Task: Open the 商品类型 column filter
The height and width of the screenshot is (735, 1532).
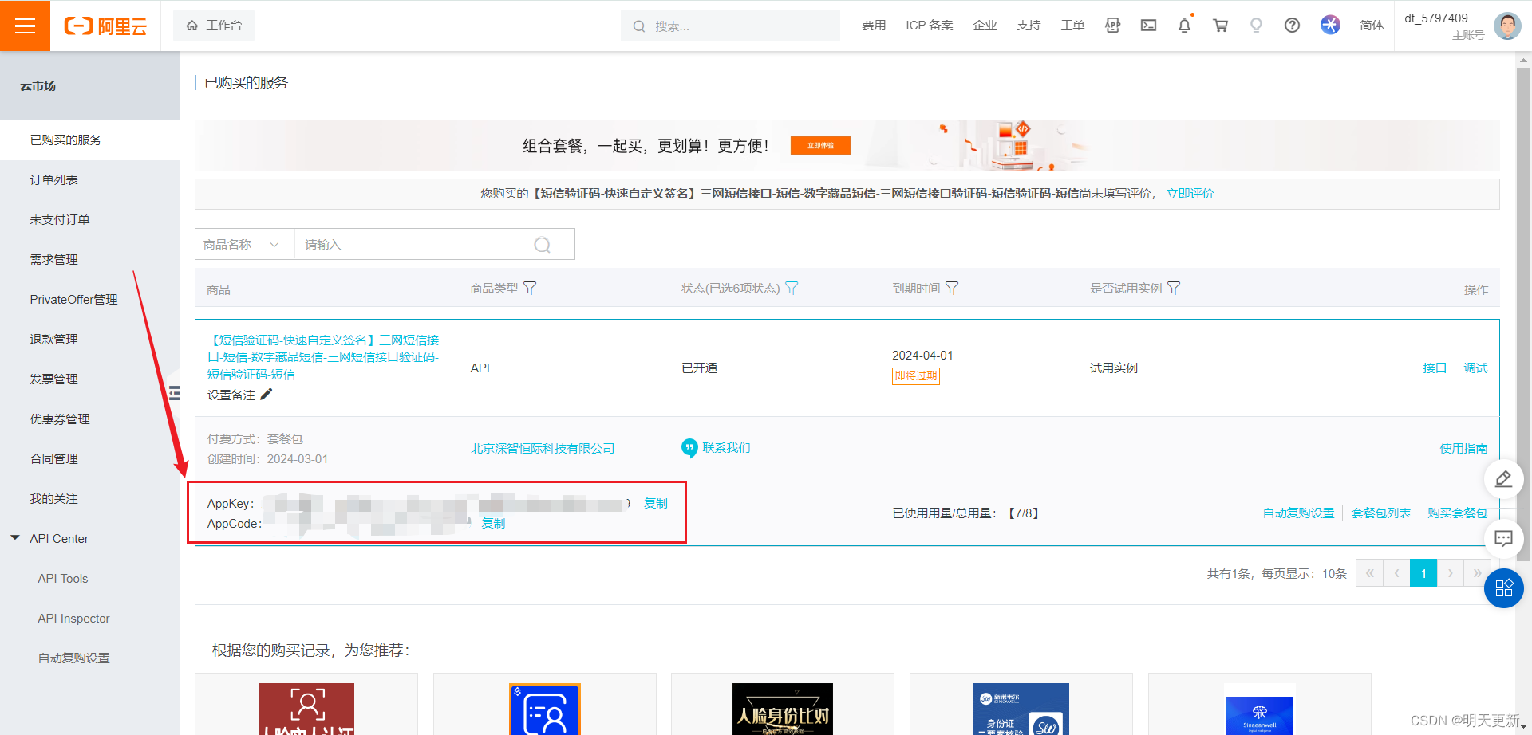Action: click(530, 289)
